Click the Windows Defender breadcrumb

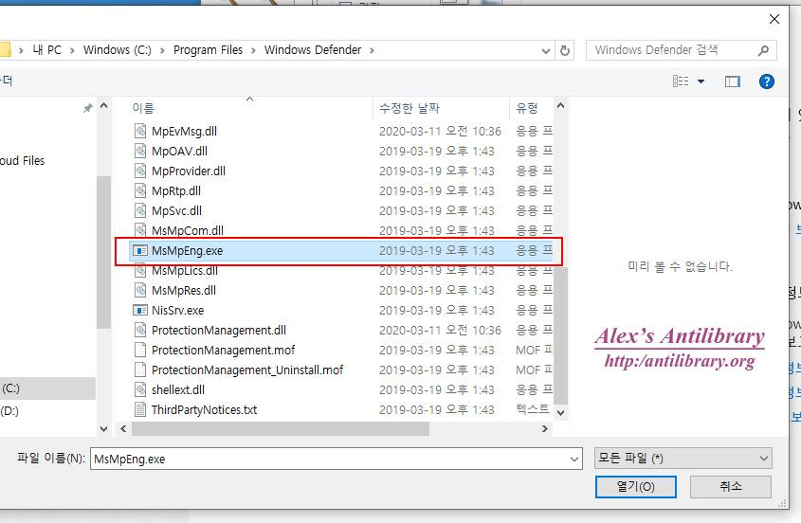tap(313, 50)
